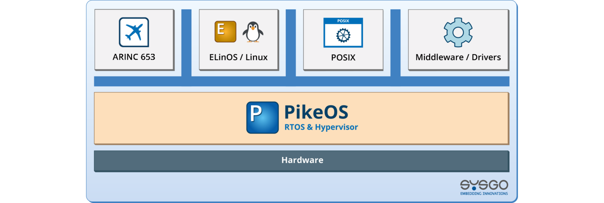Click the Middleware gear icon
Viewport: 604px width, 203px height.
pyautogui.click(x=458, y=32)
